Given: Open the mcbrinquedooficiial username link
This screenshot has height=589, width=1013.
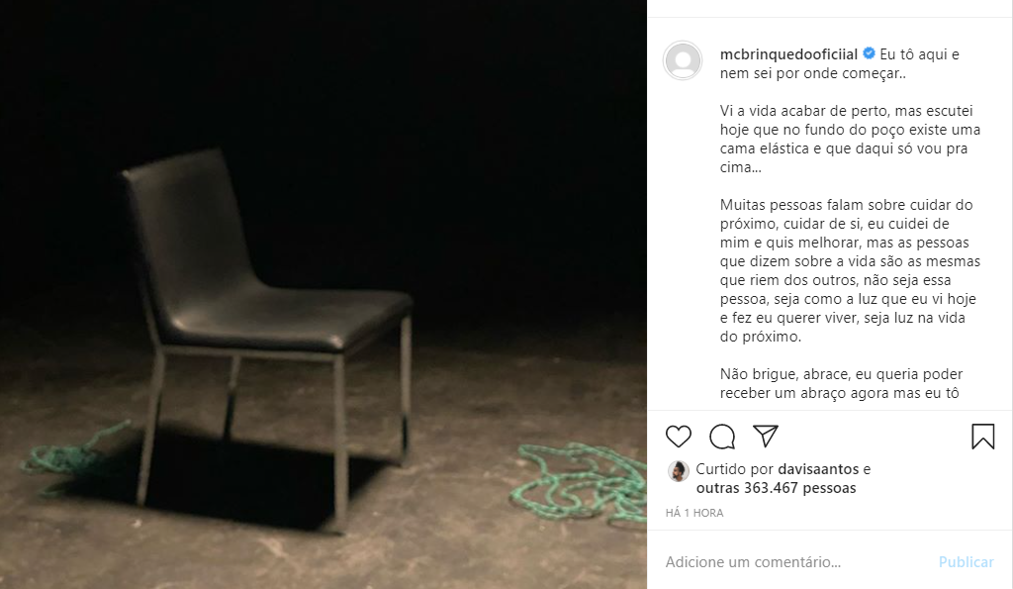Looking at the screenshot, I should click(788, 54).
